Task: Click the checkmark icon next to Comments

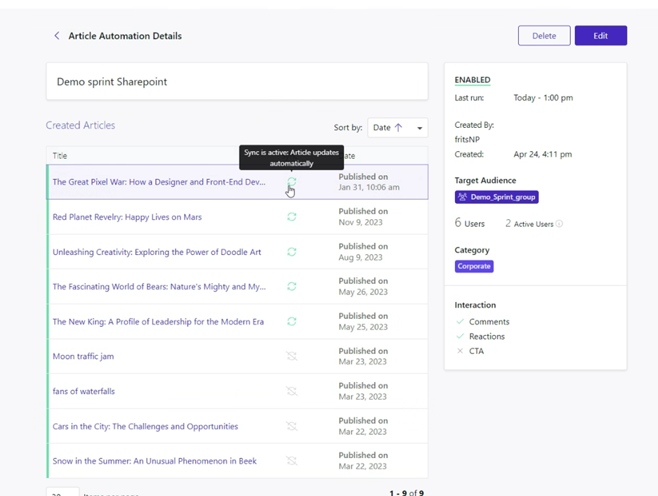Action: (460, 322)
